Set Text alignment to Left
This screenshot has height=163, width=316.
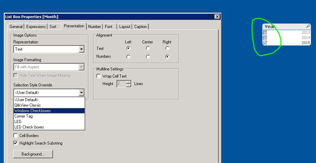(128, 48)
